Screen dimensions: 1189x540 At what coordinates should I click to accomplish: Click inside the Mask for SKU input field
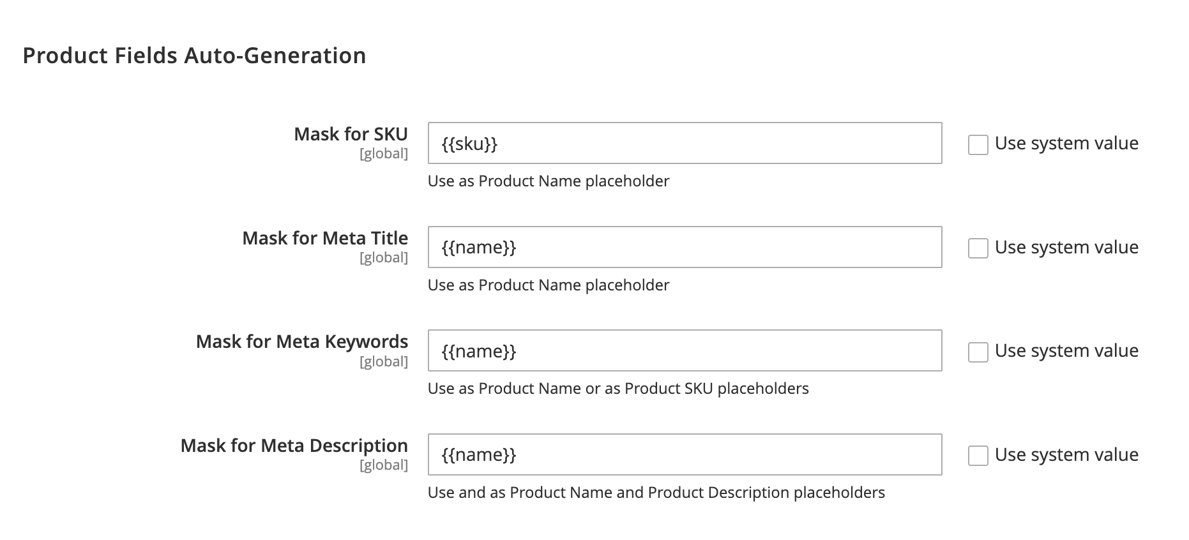(683, 143)
